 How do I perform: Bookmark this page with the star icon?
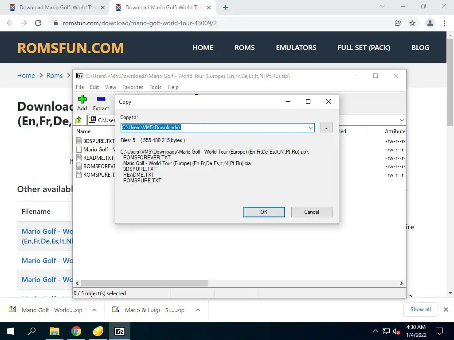(412, 23)
